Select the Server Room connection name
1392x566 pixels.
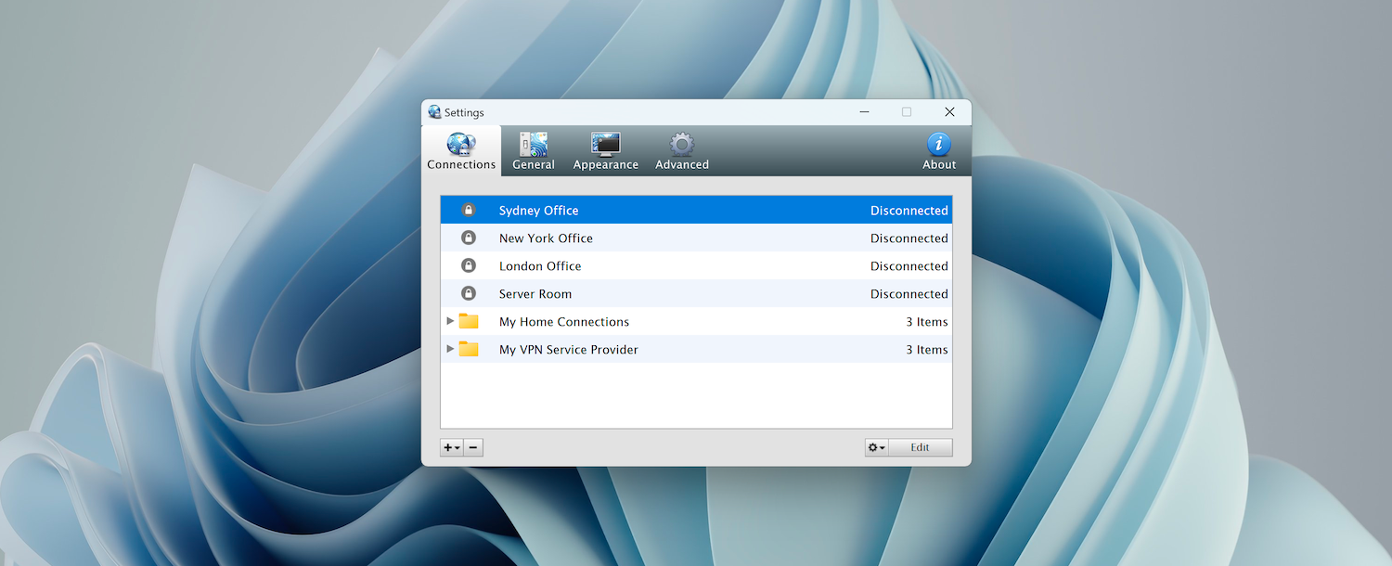pos(535,294)
